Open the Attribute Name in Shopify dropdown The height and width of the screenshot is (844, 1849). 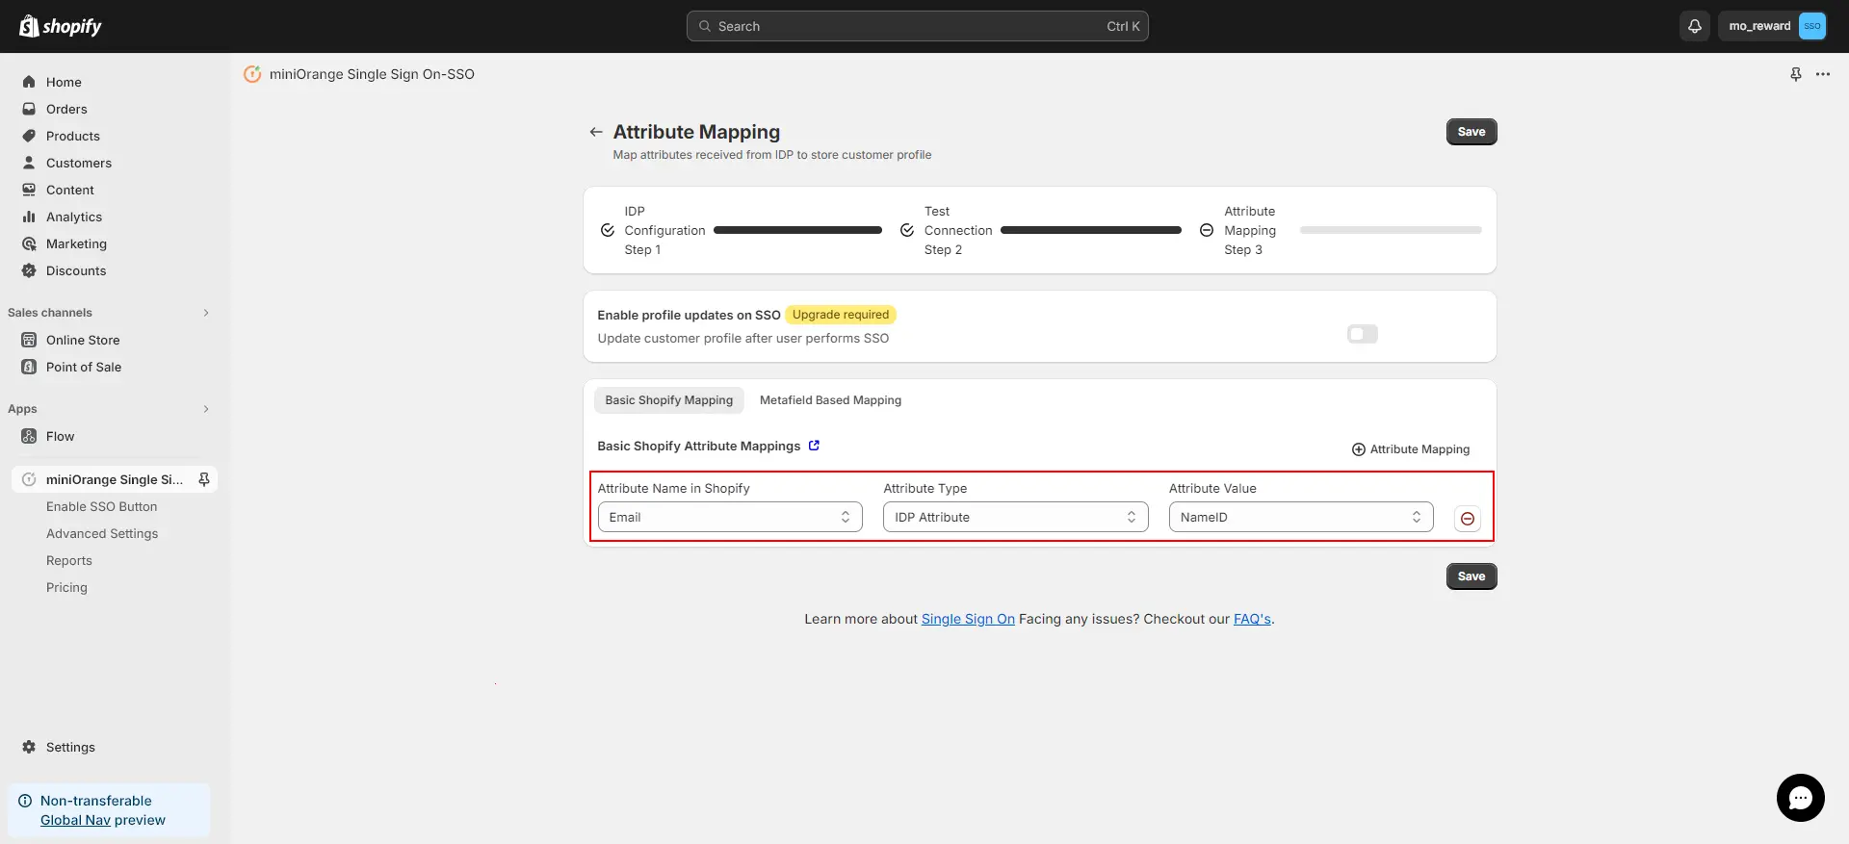(x=730, y=517)
